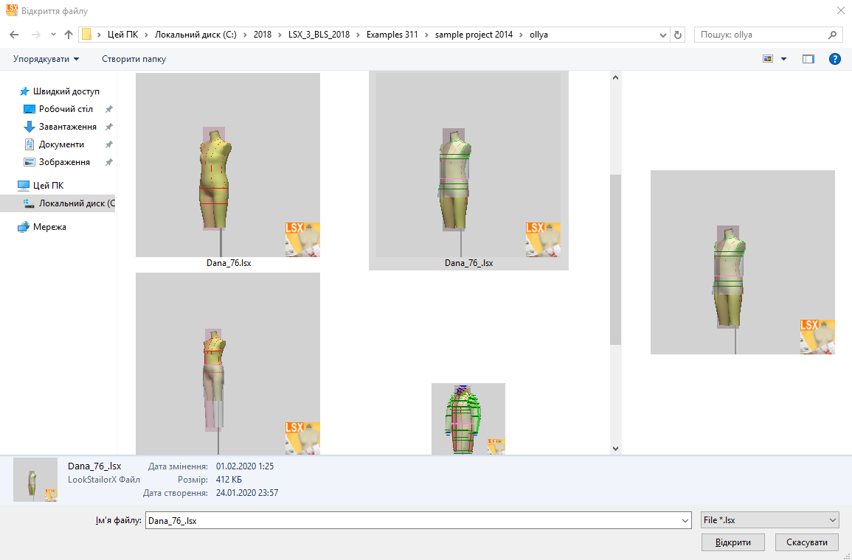Click Створити папку in toolbar

click(134, 59)
